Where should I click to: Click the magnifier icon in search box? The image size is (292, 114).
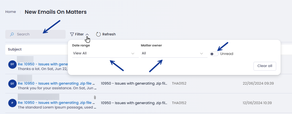coord(12,34)
